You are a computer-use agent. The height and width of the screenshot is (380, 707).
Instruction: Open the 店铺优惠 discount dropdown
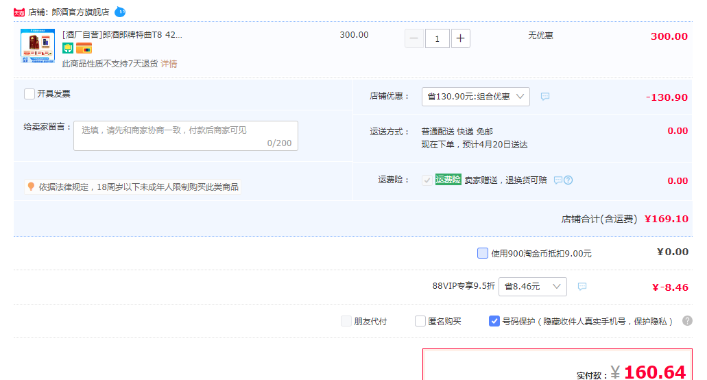pyautogui.click(x=476, y=97)
